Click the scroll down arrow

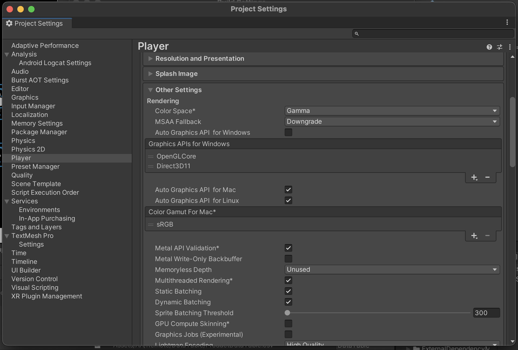point(513,342)
